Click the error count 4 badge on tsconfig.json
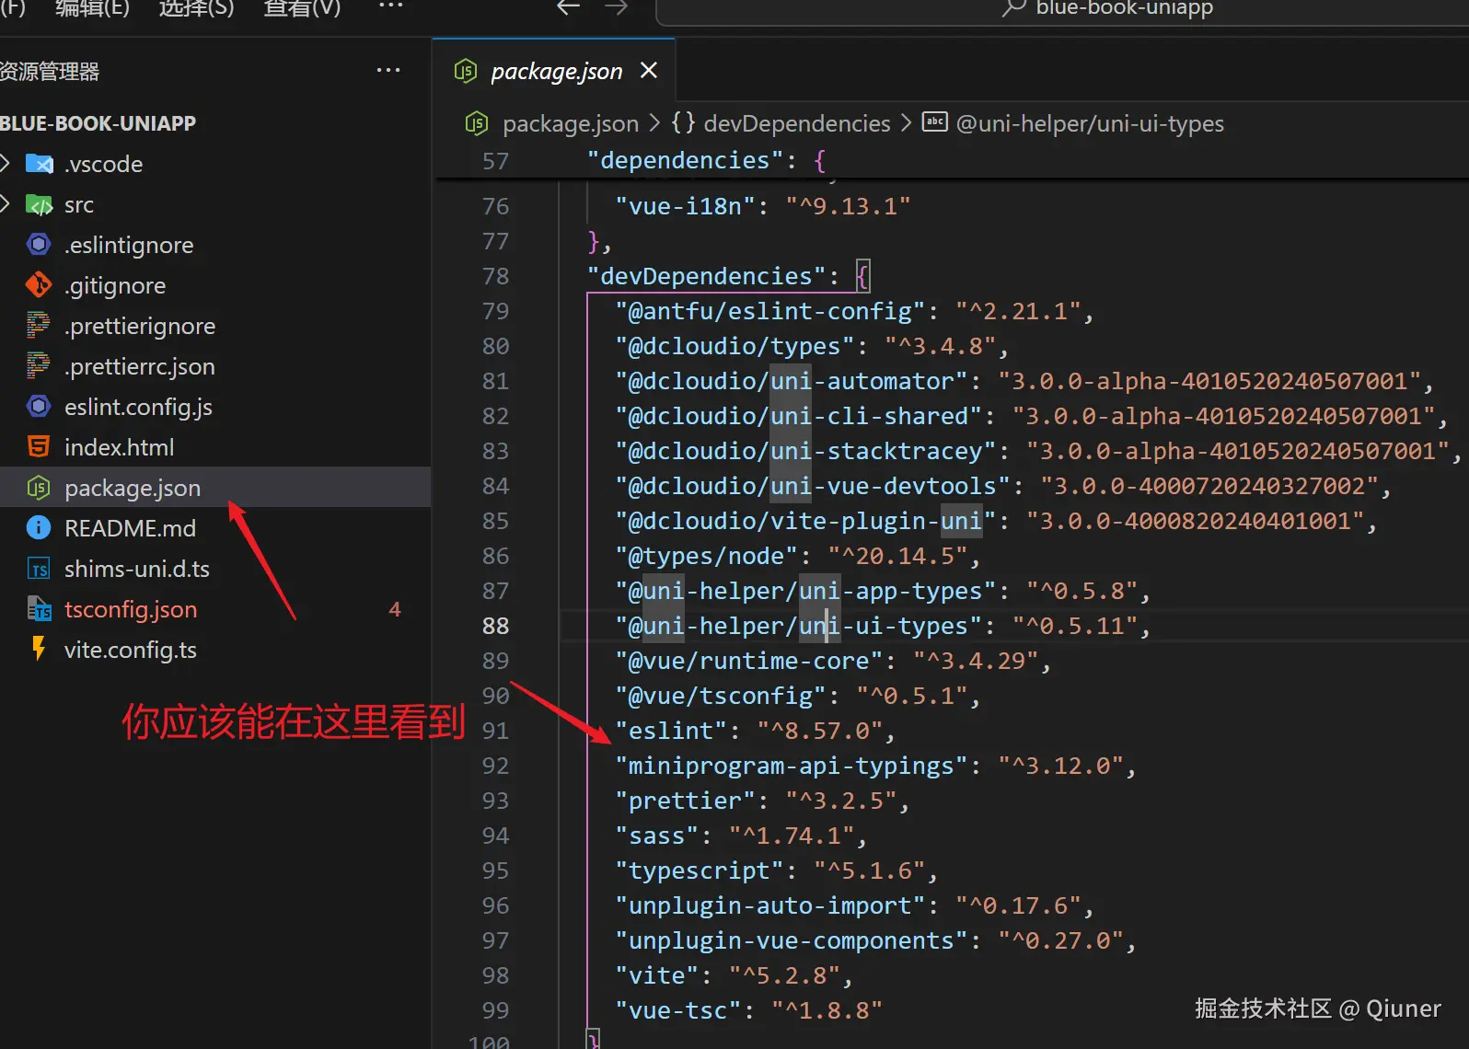The image size is (1469, 1049). tap(395, 609)
